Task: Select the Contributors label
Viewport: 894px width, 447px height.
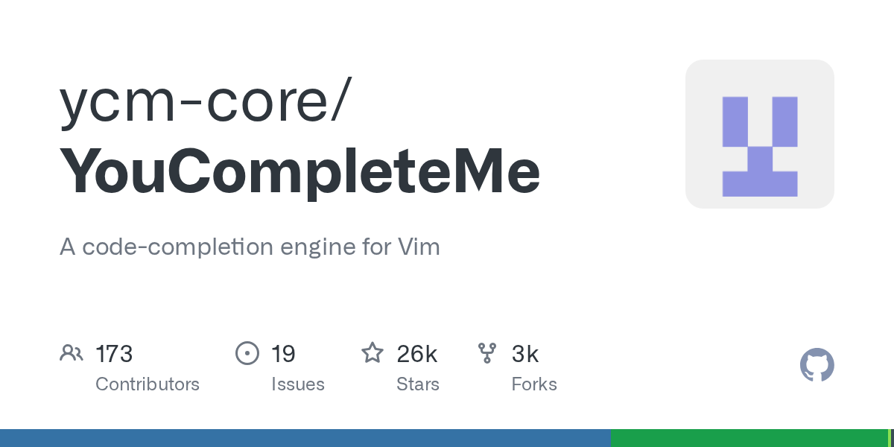Action: pos(148,384)
